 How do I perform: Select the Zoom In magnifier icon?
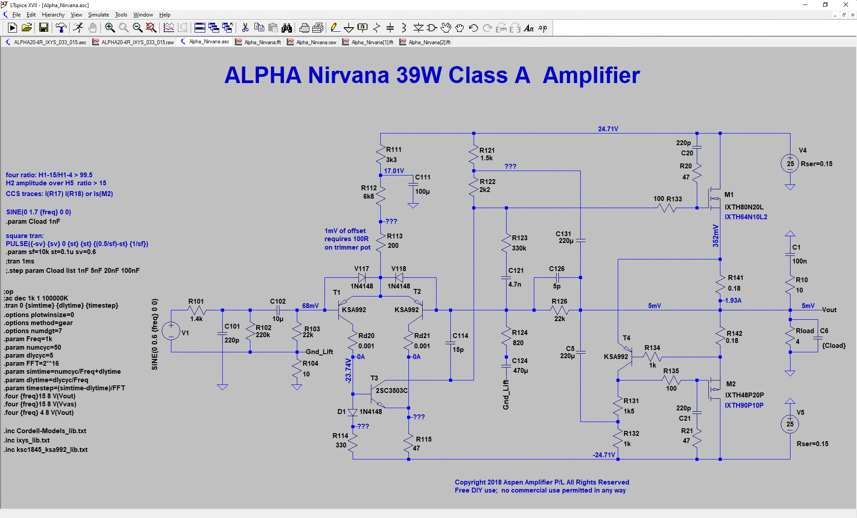coord(110,28)
